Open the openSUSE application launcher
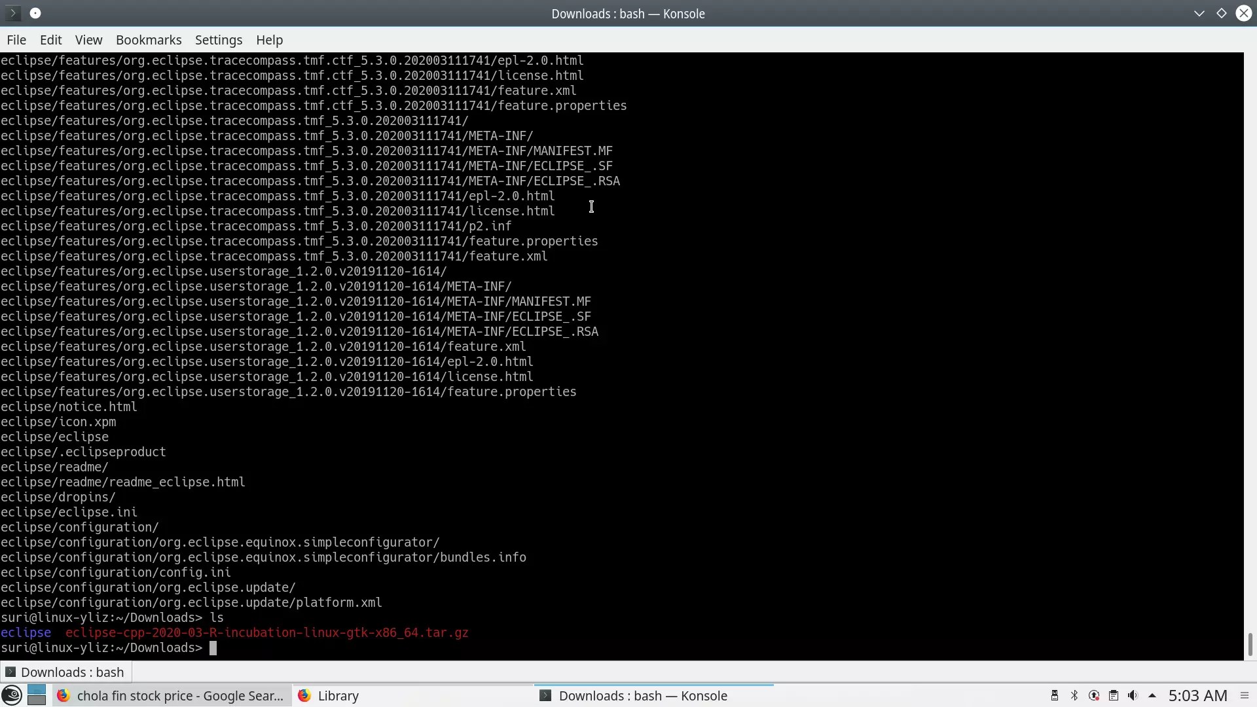 (x=12, y=695)
